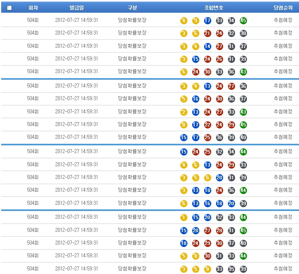Image resolution: width=299 pixels, height=274 pixels.
Task: Select the blue number 14 ball
Action: 207,47
